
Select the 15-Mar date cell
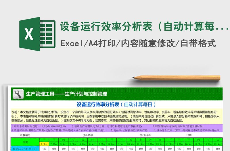pyautogui.click(x=179, y=144)
